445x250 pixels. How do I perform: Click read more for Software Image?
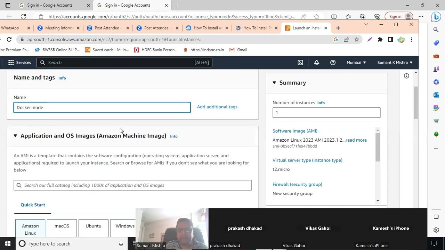tap(356, 140)
